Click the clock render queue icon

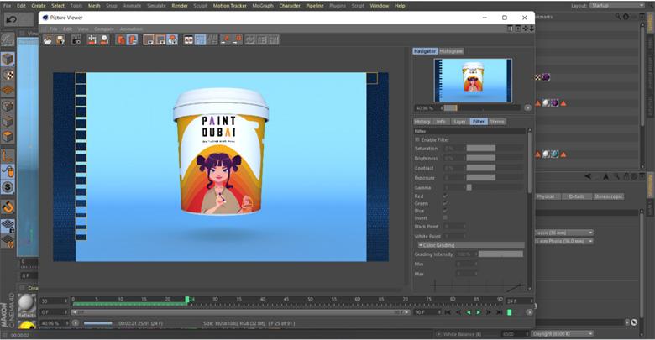point(104,39)
